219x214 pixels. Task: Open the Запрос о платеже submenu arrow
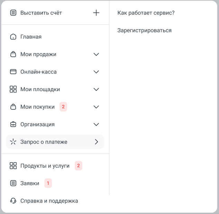97,142
